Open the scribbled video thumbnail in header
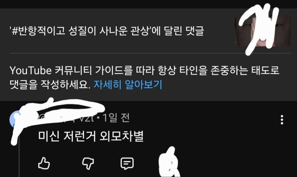This screenshot has width=297, height=177. point(262,31)
